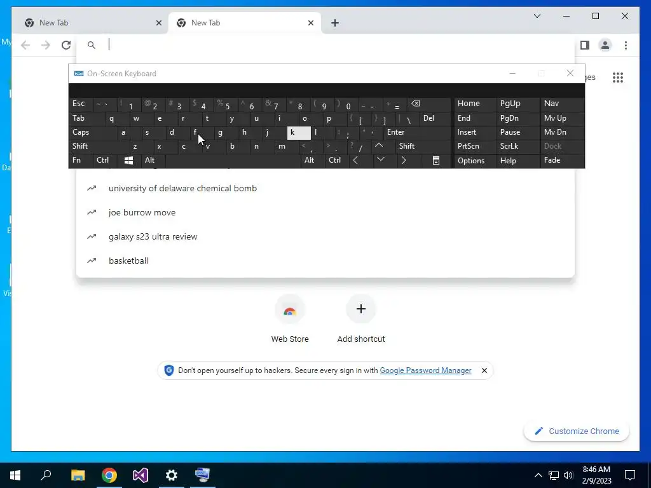The width and height of the screenshot is (651, 488).
Task: Open the Google apps grid
Action: tap(618, 78)
